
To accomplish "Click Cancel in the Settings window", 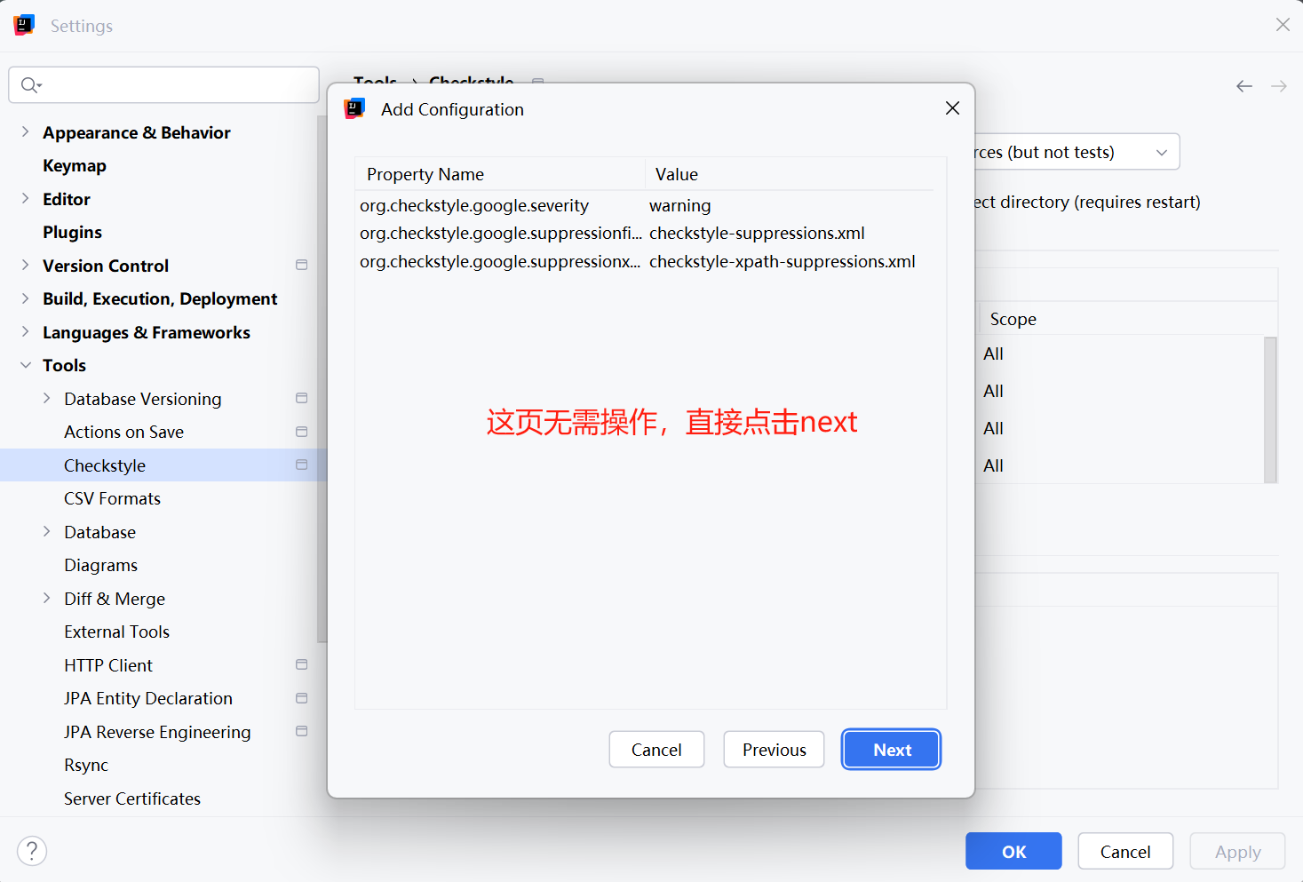I will point(1125,851).
